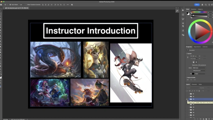Click the align top edges icon
The width and height of the screenshot is (213, 120).
[55, 5]
